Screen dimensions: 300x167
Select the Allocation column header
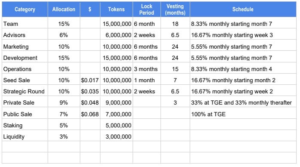64,9
